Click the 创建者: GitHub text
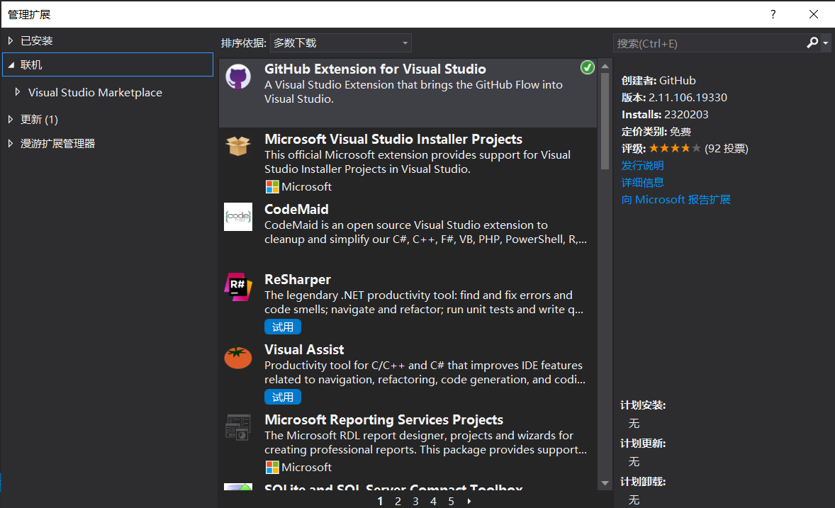Image resolution: width=835 pixels, height=508 pixels. pos(659,80)
